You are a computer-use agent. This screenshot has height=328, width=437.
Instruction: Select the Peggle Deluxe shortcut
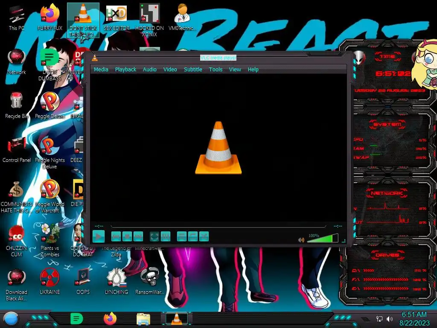point(50,105)
